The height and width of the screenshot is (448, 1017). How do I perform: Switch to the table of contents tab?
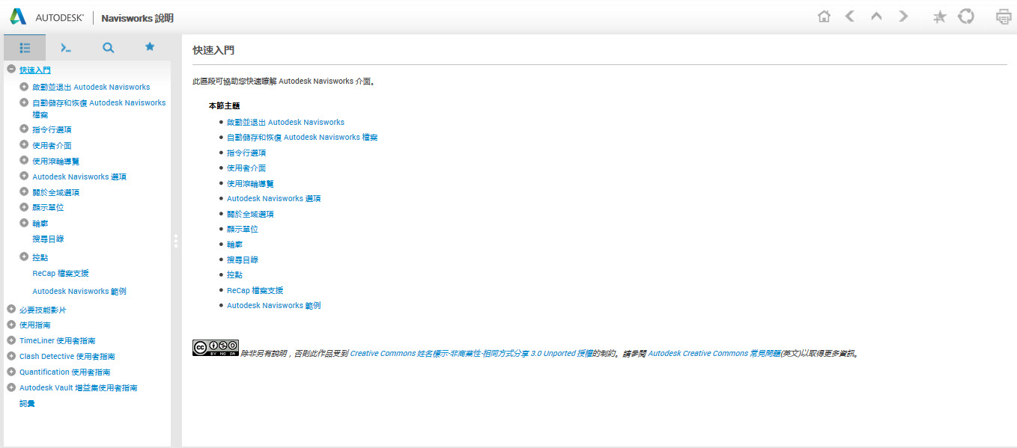click(25, 47)
